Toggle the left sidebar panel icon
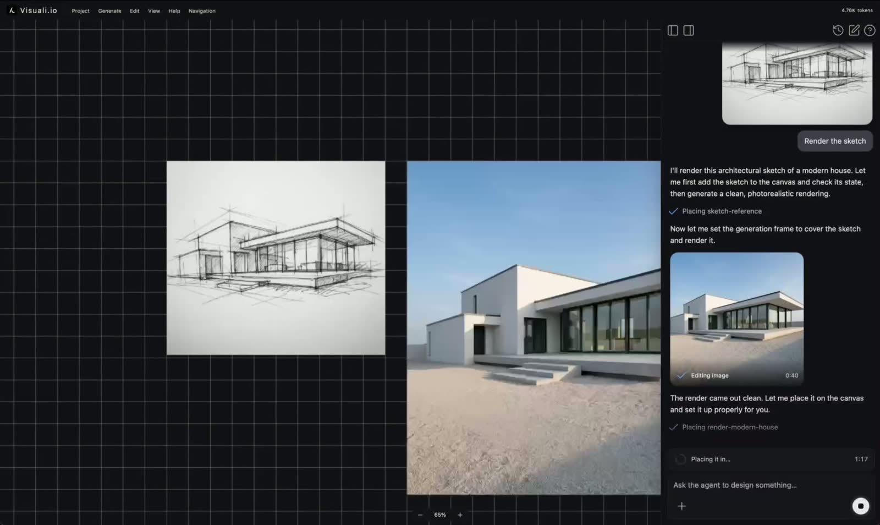The width and height of the screenshot is (880, 525). pyautogui.click(x=673, y=30)
